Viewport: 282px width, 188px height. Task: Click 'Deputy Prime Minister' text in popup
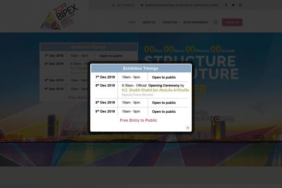pos(138,95)
